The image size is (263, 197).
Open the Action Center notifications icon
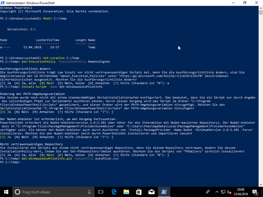tap(255, 192)
